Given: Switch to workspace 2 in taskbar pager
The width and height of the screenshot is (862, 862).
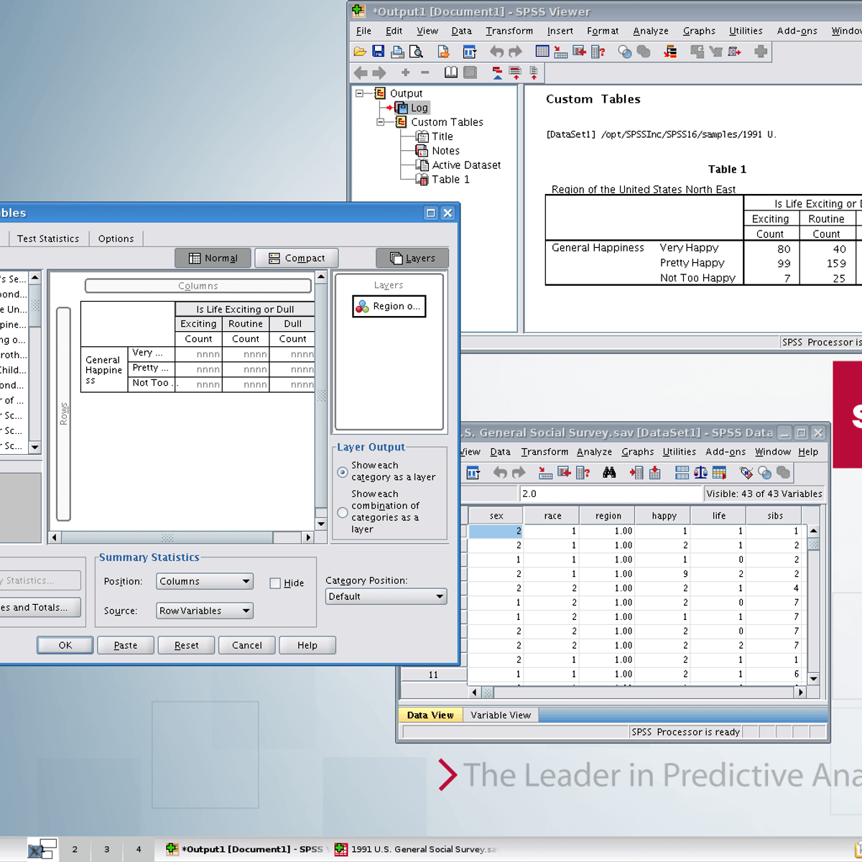Looking at the screenshot, I should click(x=75, y=849).
